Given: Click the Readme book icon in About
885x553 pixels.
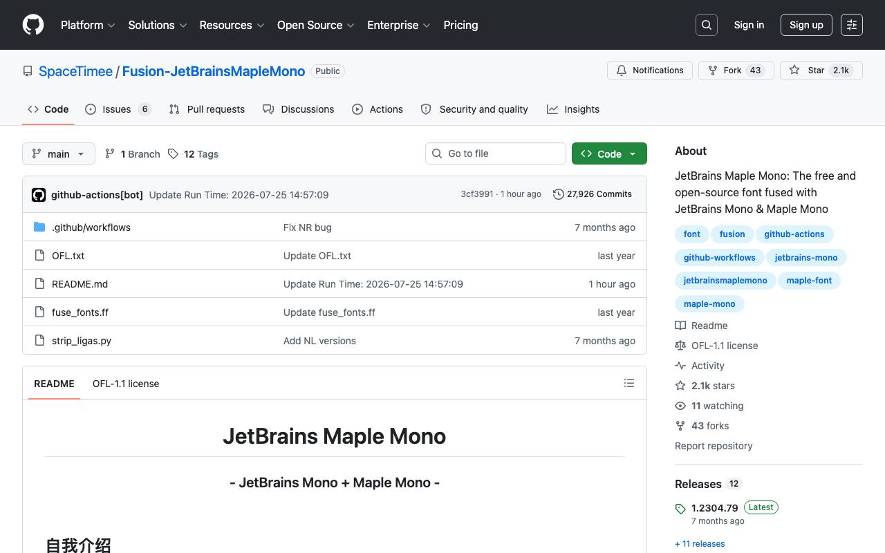Looking at the screenshot, I should click(680, 326).
